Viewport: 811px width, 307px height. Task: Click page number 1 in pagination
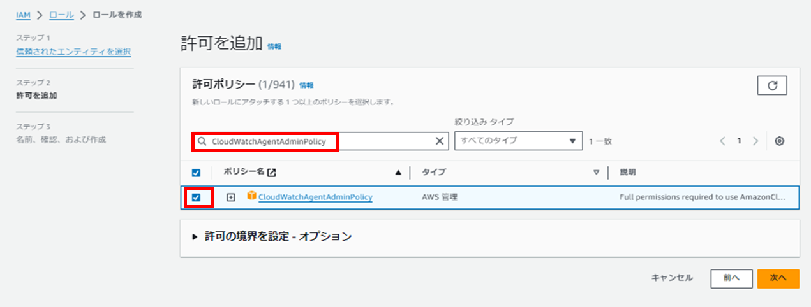[x=739, y=141]
